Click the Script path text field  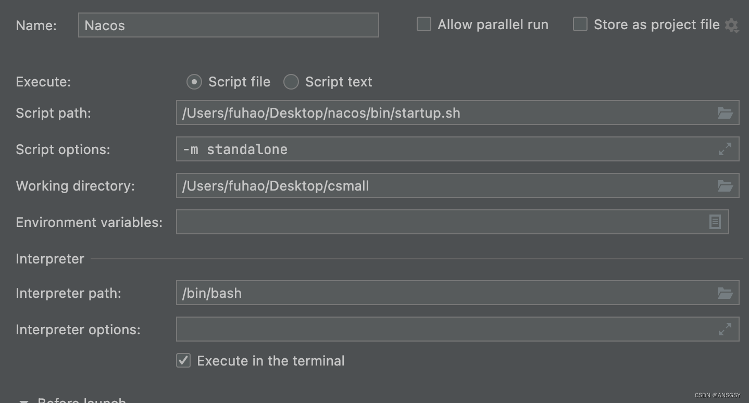click(457, 113)
